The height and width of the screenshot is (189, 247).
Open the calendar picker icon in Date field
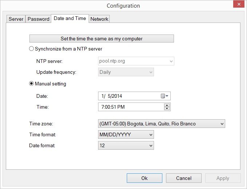pyautogui.click(x=165, y=96)
